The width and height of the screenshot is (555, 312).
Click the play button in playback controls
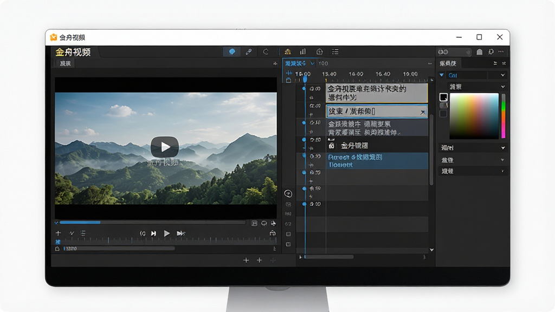point(167,233)
